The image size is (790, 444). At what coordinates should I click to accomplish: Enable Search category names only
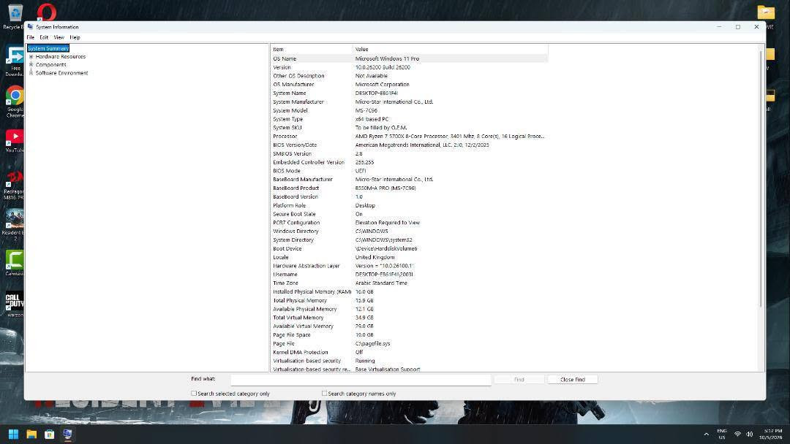coord(324,393)
